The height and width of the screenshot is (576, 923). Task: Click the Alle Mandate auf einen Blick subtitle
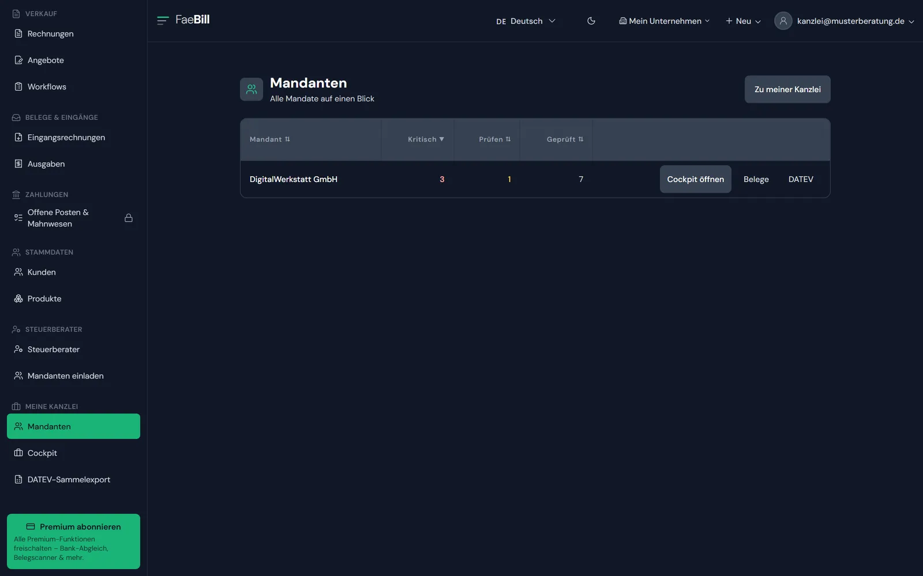click(x=322, y=98)
